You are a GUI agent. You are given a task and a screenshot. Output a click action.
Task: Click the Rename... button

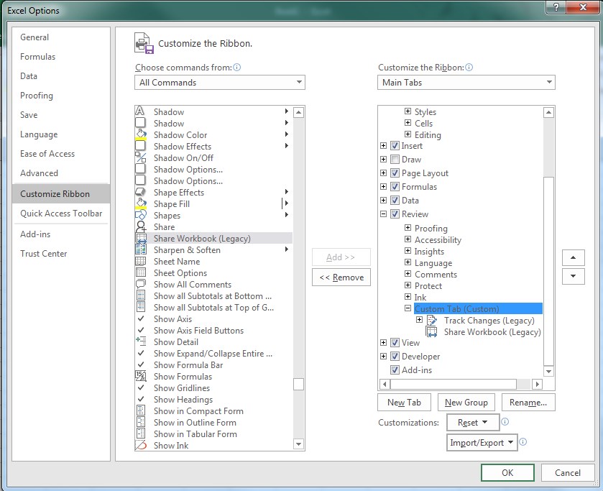click(528, 403)
